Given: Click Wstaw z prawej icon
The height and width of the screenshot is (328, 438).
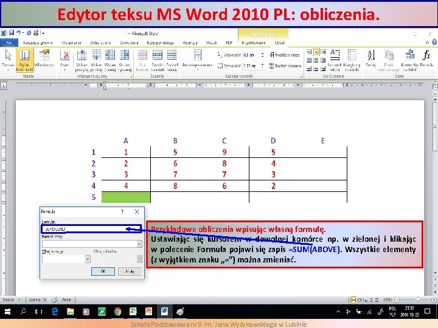Looking at the screenshot, I should click(x=124, y=55).
